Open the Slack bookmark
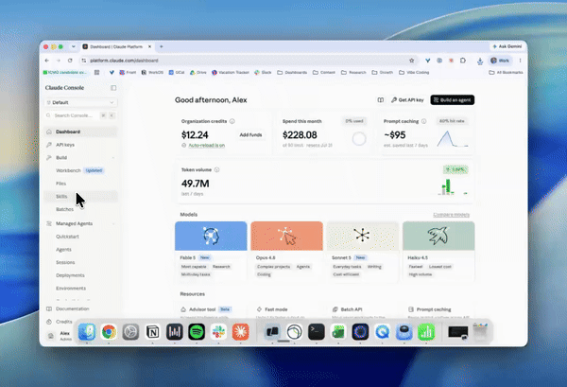 tap(263, 73)
